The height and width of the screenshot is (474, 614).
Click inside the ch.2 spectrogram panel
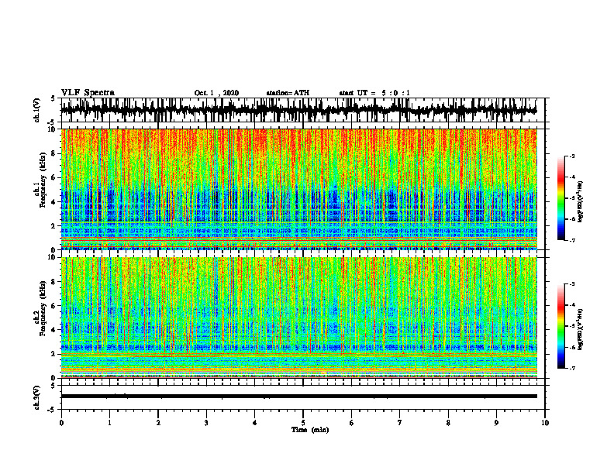tap(298, 318)
